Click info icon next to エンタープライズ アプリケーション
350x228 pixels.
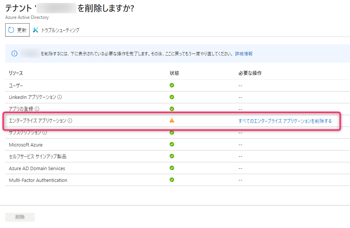(x=70, y=121)
